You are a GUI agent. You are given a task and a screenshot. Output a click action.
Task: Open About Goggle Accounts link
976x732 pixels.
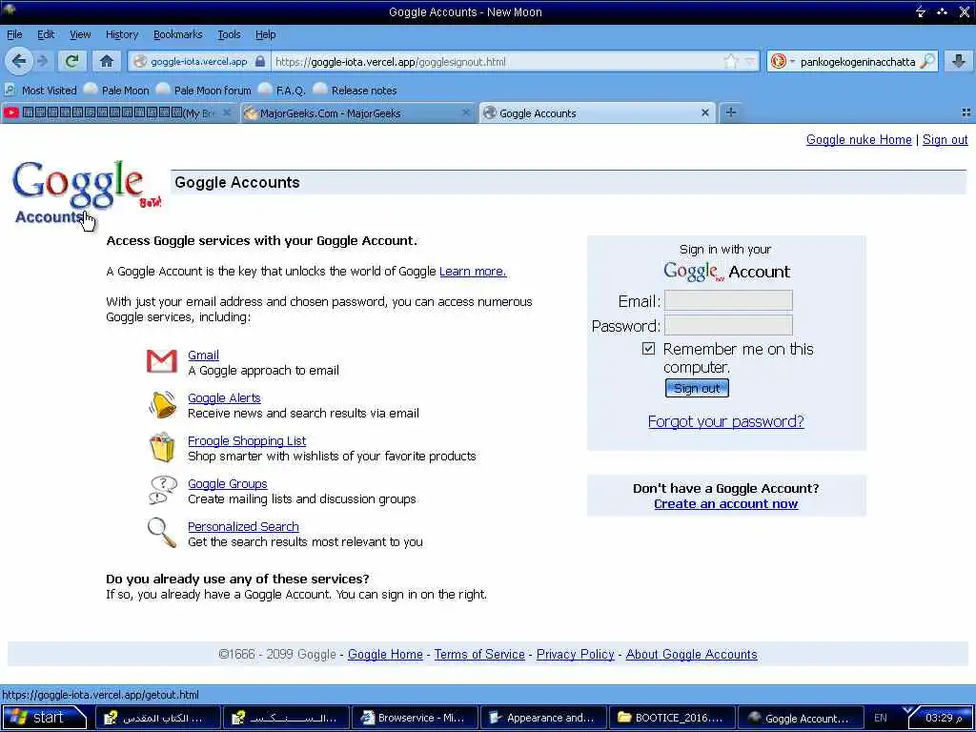coord(692,654)
